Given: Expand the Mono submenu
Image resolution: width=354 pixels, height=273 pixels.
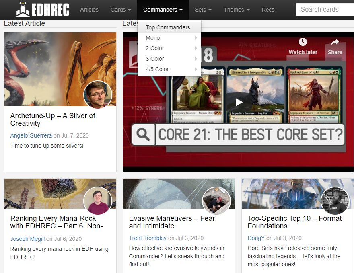Looking at the screenshot, I should point(169,38).
